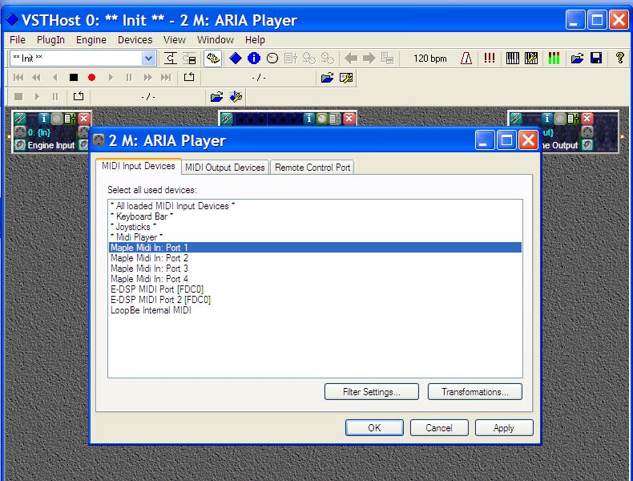Image resolution: width=633 pixels, height=481 pixels.
Task: Select Maple Midi In: Port 4
Action: (315, 279)
